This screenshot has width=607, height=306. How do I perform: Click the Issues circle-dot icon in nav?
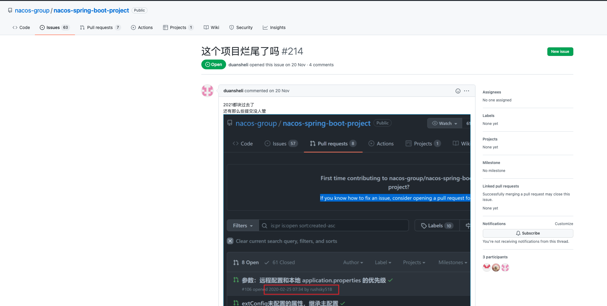[42, 27]
